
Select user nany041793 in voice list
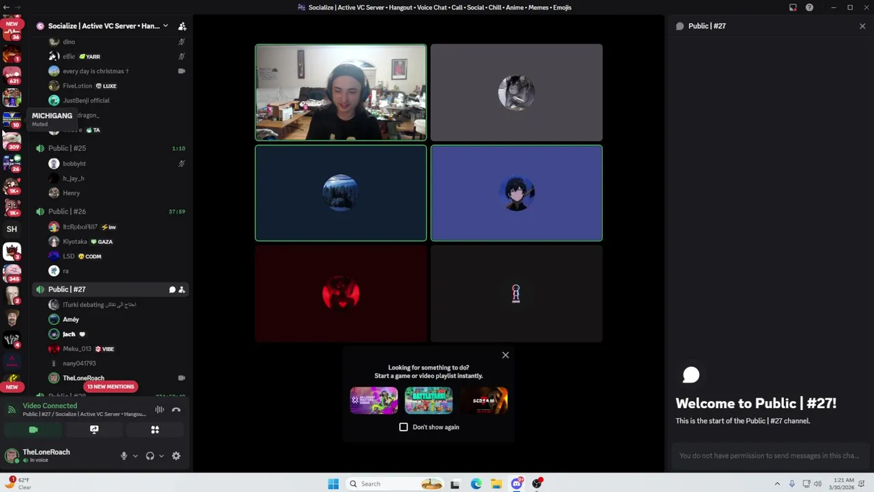111,364
